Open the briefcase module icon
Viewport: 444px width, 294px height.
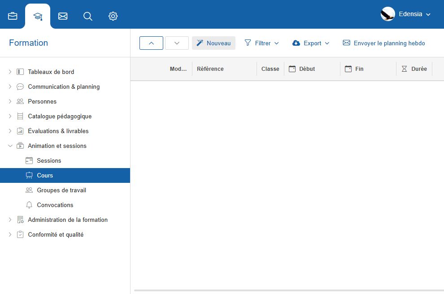coord(13,16)
